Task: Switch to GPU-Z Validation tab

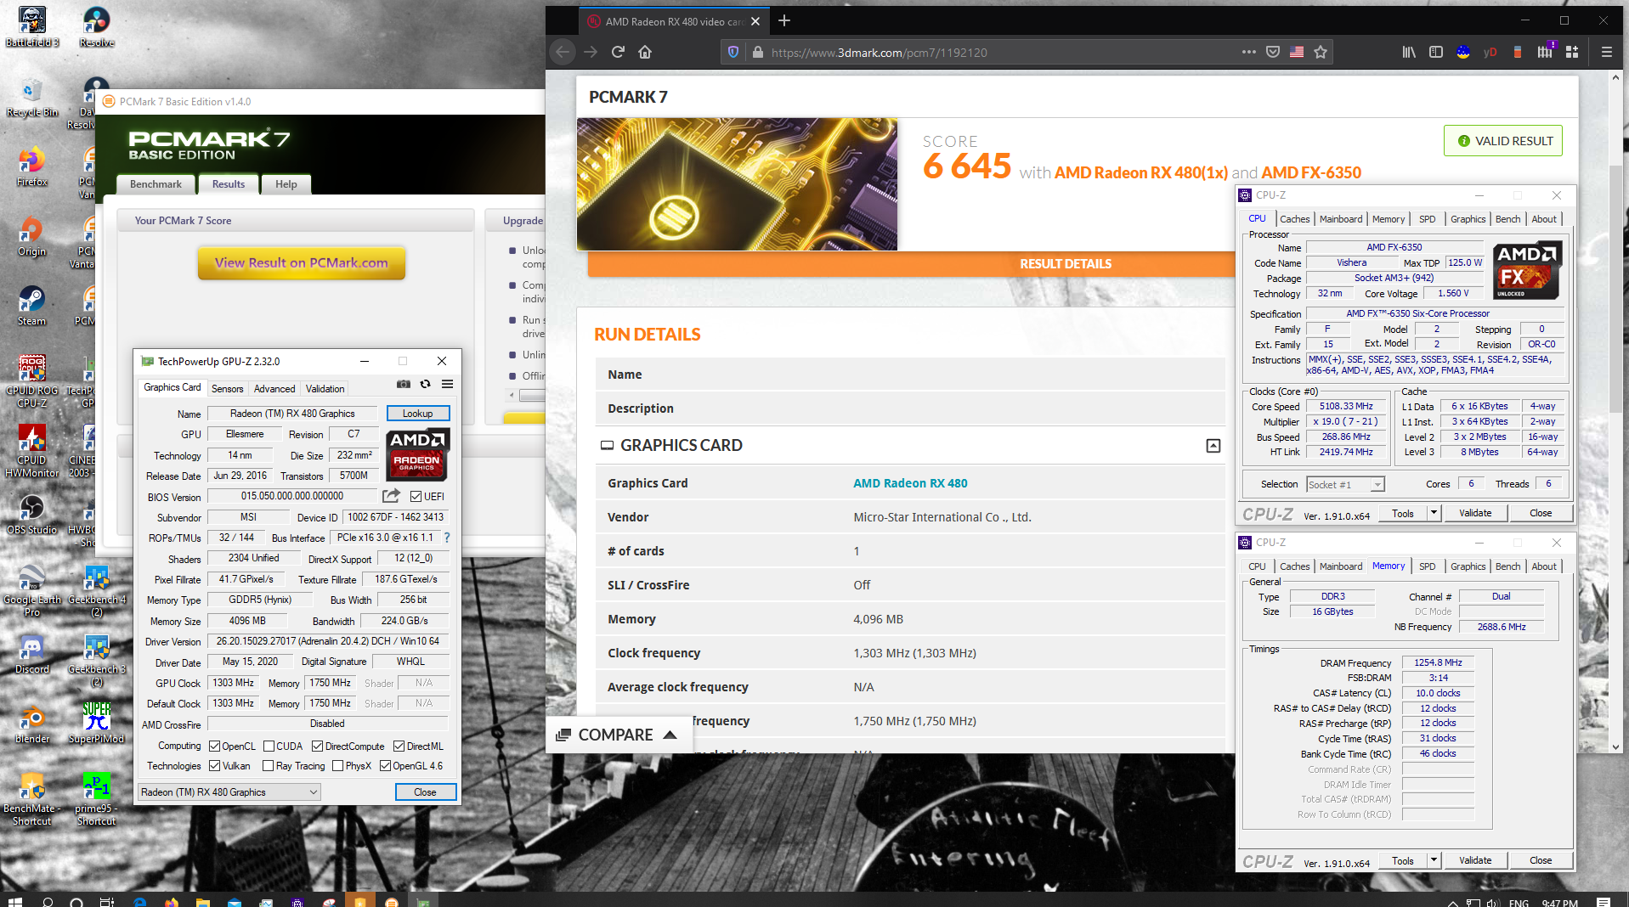Action: [325, 389]
